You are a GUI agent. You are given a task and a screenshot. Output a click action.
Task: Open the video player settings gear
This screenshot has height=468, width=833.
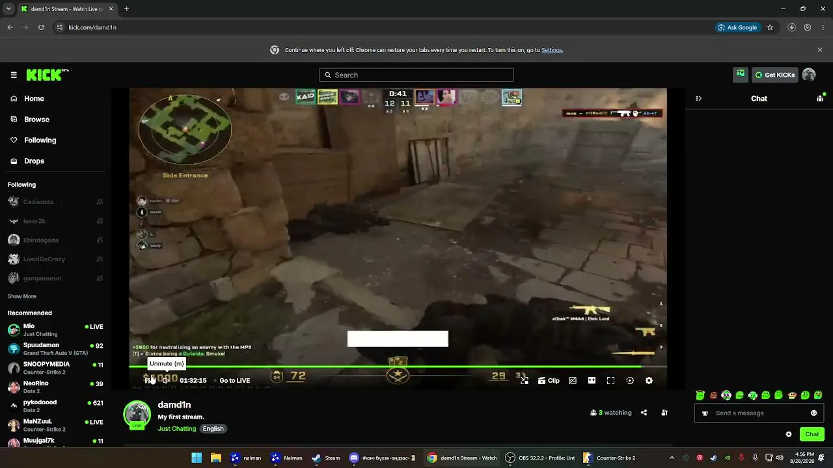[649, 381]
